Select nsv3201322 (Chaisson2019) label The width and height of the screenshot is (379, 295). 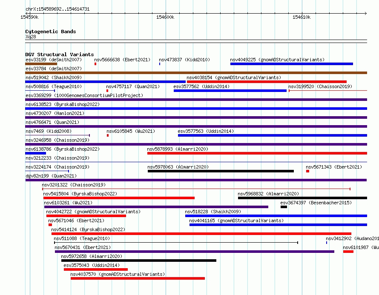click(74, 185)
